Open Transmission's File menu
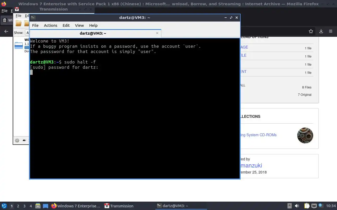Image resolution: width=337 pixels, height=210 pixels. (18, 16)
